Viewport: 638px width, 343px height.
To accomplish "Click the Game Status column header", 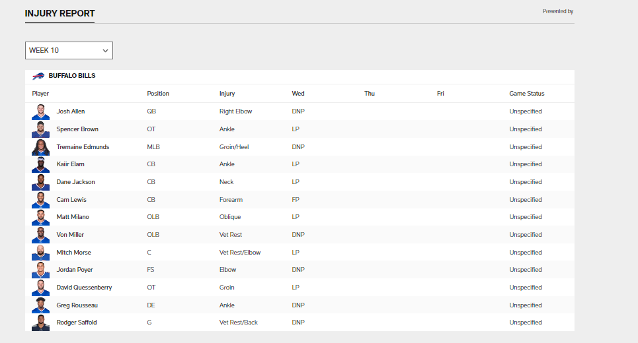I will [x=526, y=94].
